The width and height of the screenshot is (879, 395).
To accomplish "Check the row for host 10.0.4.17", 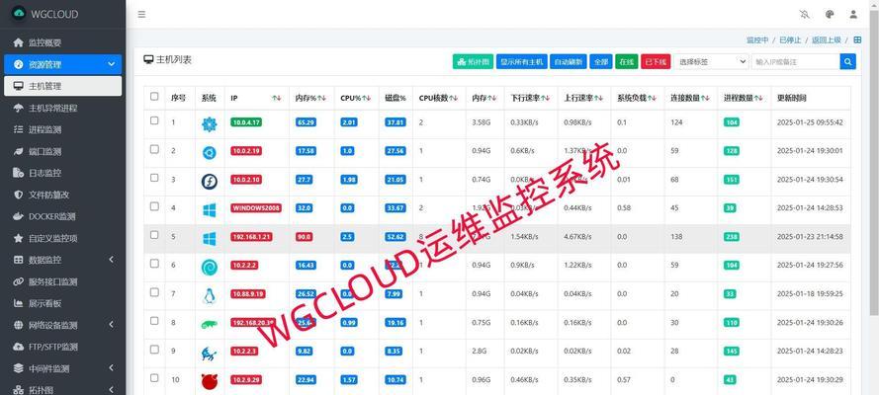I will pos(154,120).
